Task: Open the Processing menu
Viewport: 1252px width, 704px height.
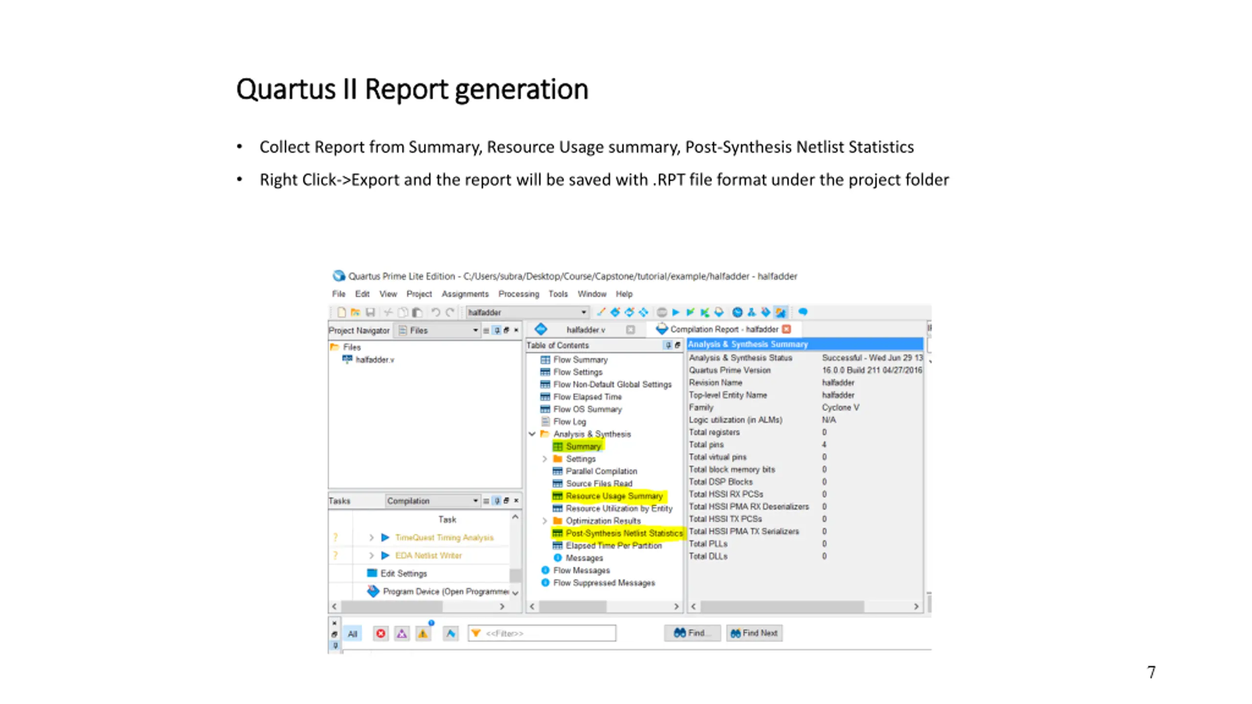Action: (x=518, y=294)
